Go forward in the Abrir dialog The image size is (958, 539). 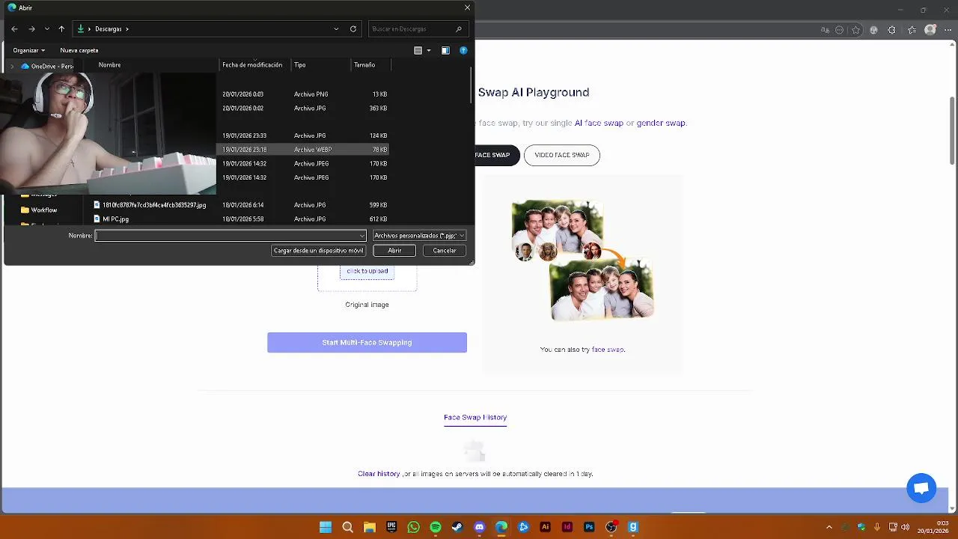click(31, 29)
